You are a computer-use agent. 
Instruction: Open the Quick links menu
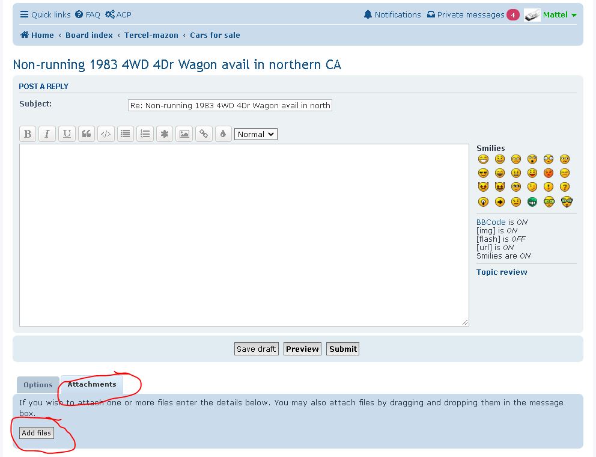[45, 14]
